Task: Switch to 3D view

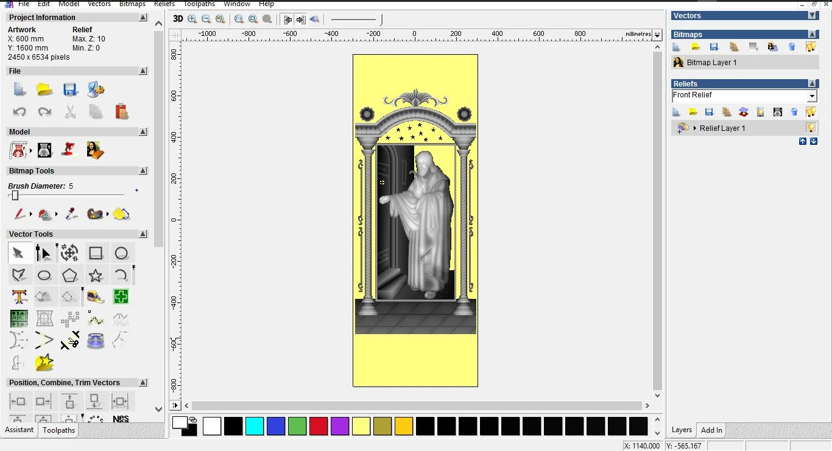Action: 178,19
